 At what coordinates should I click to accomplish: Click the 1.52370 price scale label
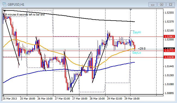click(169, 22)
